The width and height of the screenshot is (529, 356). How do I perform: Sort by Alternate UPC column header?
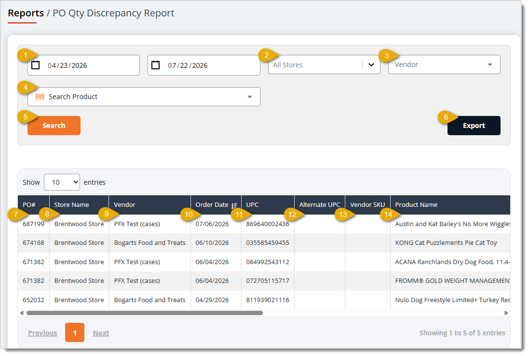(x=320, y=204)
